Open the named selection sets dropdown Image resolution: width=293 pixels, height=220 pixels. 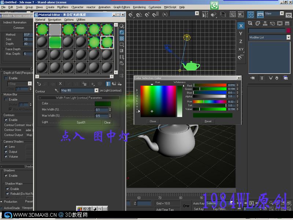(x=197, y=13)
